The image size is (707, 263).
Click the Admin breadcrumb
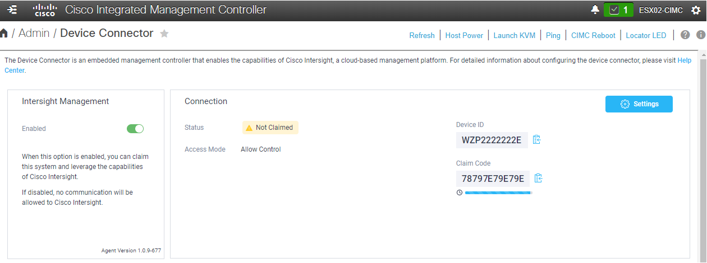click(34, 34)
